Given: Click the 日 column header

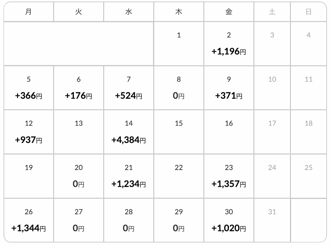Looking at the screenshot, I should pyautogui.click(x=308, y=12).
